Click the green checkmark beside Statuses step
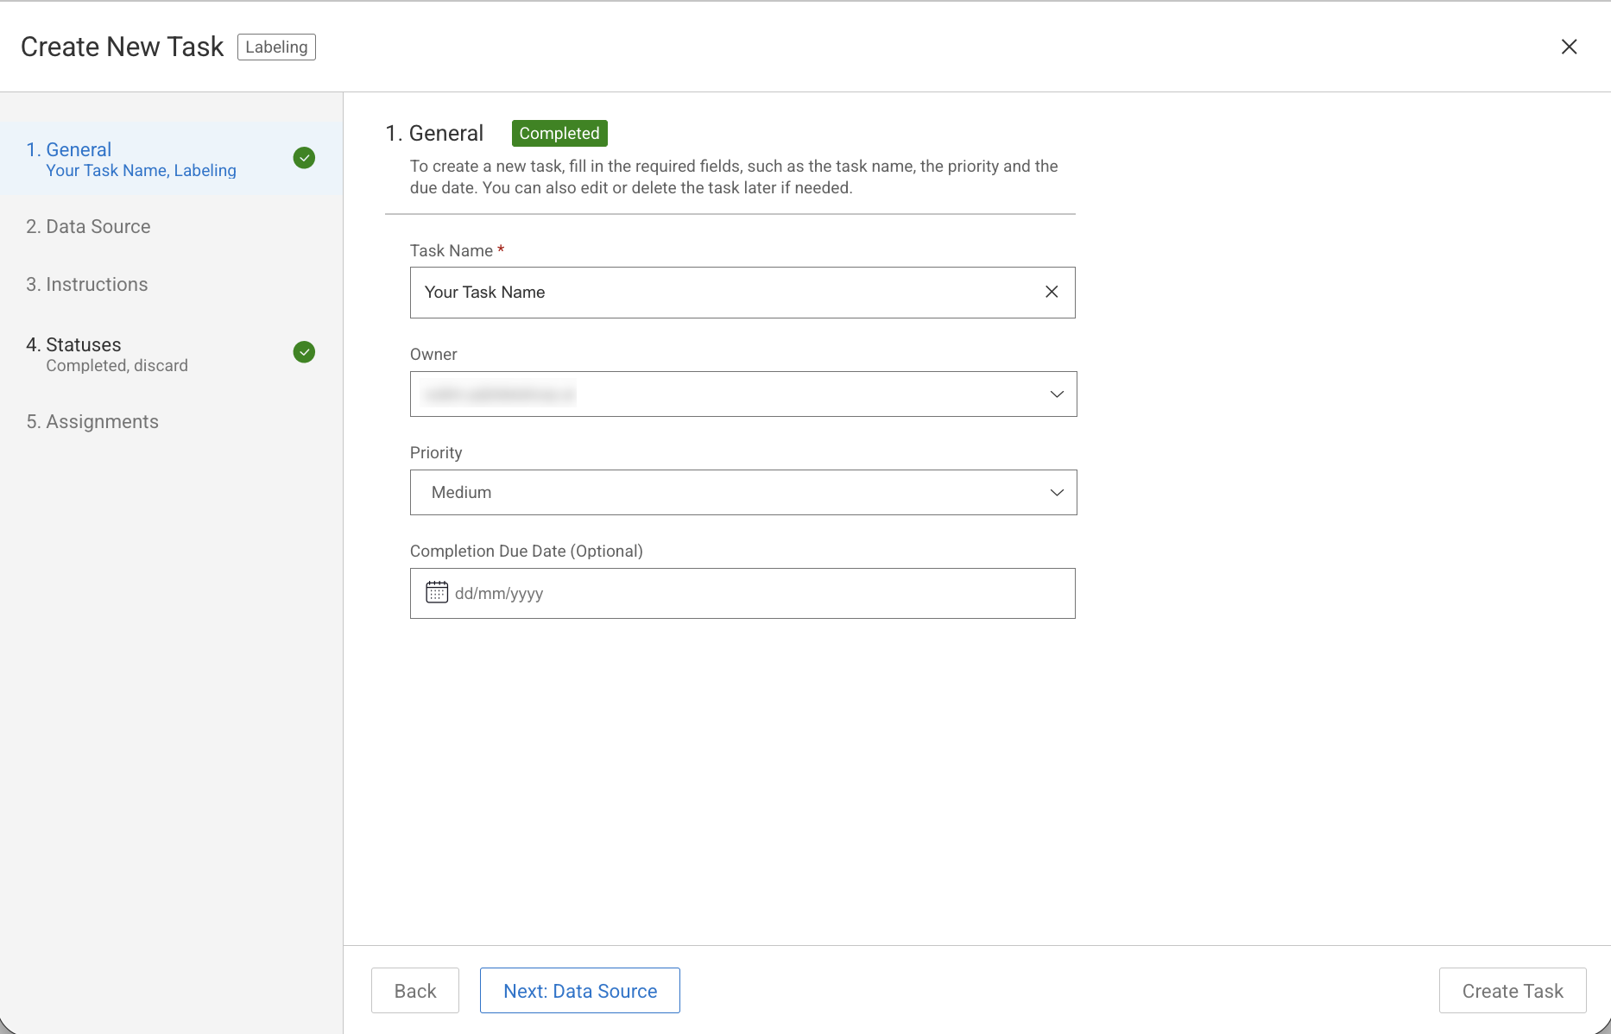1611x1034 pixels. pyautogui.click(x=304, y=352)
